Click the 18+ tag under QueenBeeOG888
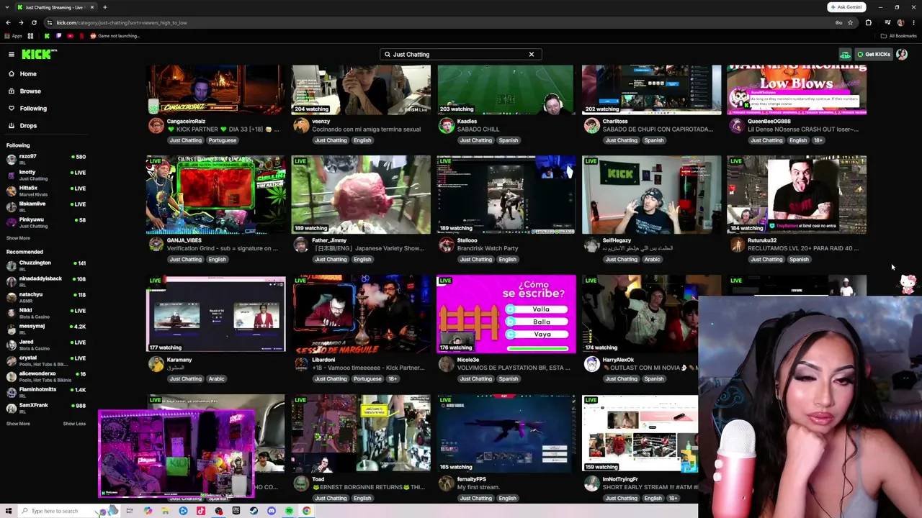Image resolution: width=922 pixels, height=518 pixels. [x=818, y=140]
